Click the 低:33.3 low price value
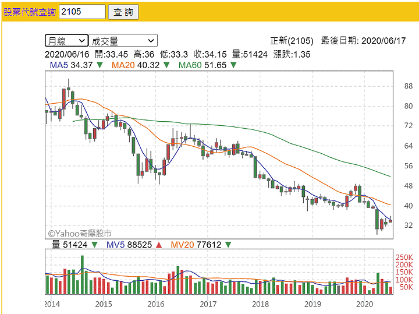The image size is (419, 314). pos(173,54)
